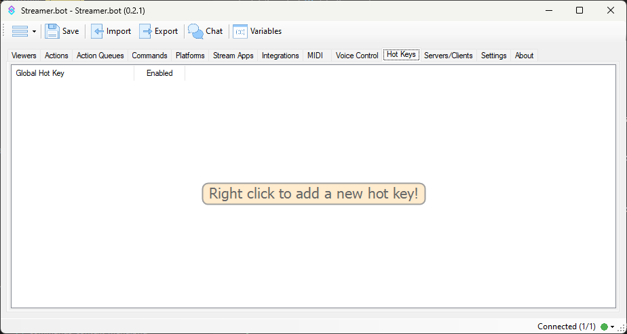Click the Import arrow icon
Viewport: 627px width, 334px height.
click(98, 31)
